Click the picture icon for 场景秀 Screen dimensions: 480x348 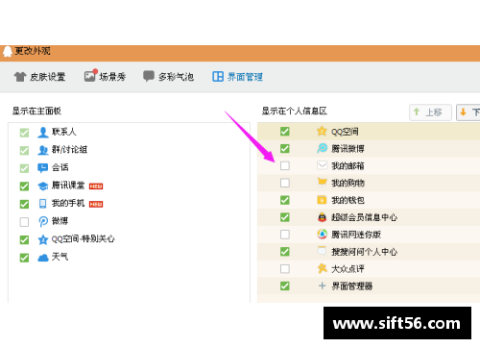[x=91, y=76]
